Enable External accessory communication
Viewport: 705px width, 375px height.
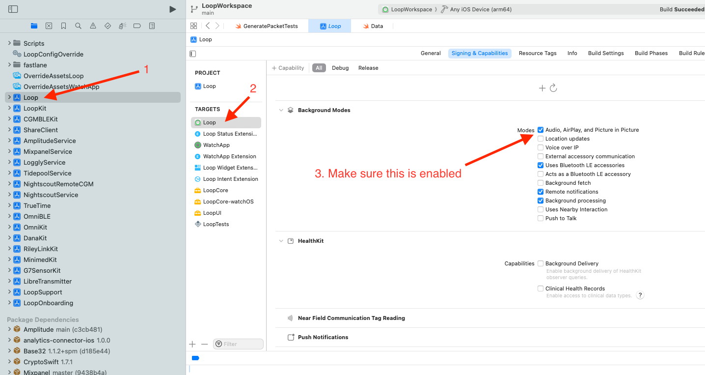point(541,156)
